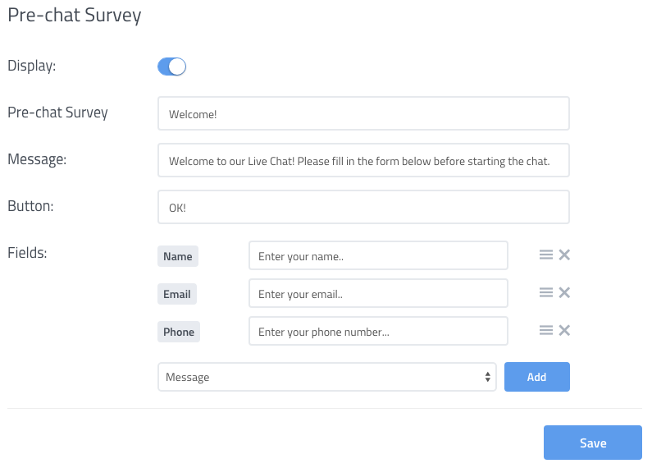Click the OK! button text input
This screenshot has height=468, width=652.
click(363, 208)
